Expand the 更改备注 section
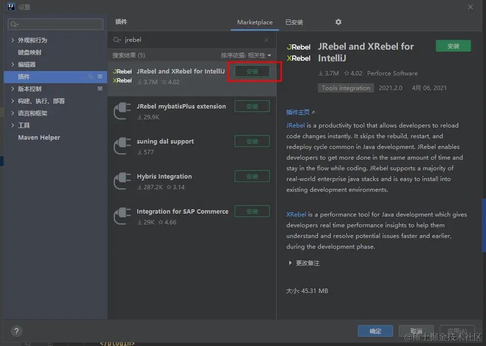 290,263
